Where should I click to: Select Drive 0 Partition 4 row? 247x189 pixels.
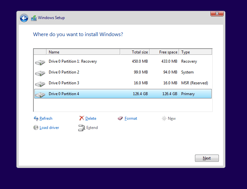tap(123, 94)
